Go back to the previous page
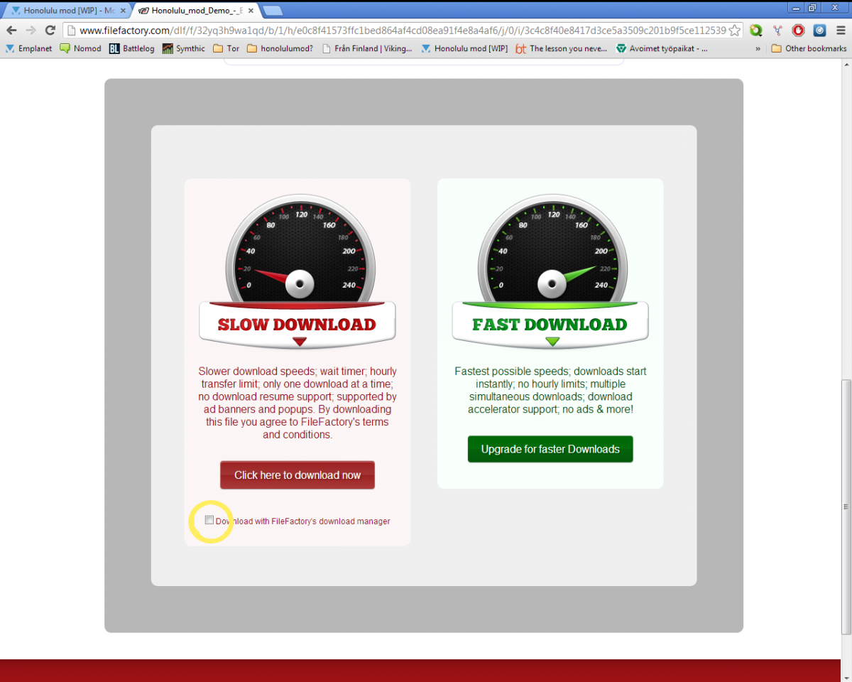 pos(11,31)
